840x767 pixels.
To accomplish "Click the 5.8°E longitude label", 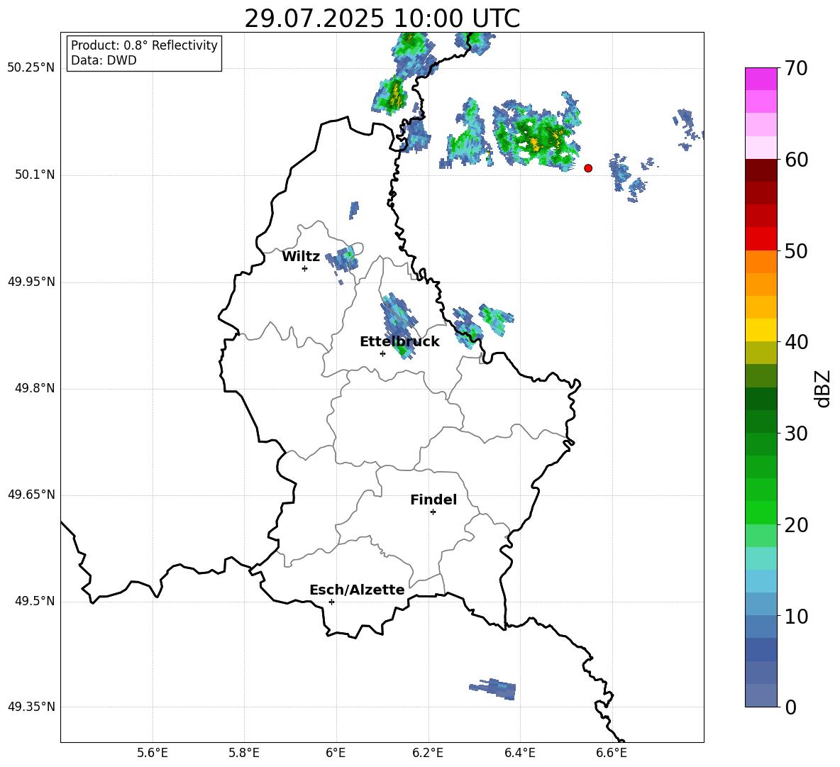I will 244,753.
